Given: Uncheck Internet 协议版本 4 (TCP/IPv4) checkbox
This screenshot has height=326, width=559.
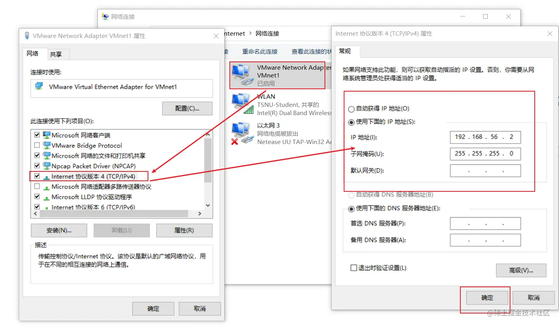Looking at the screenshot, I should (37, 176).
